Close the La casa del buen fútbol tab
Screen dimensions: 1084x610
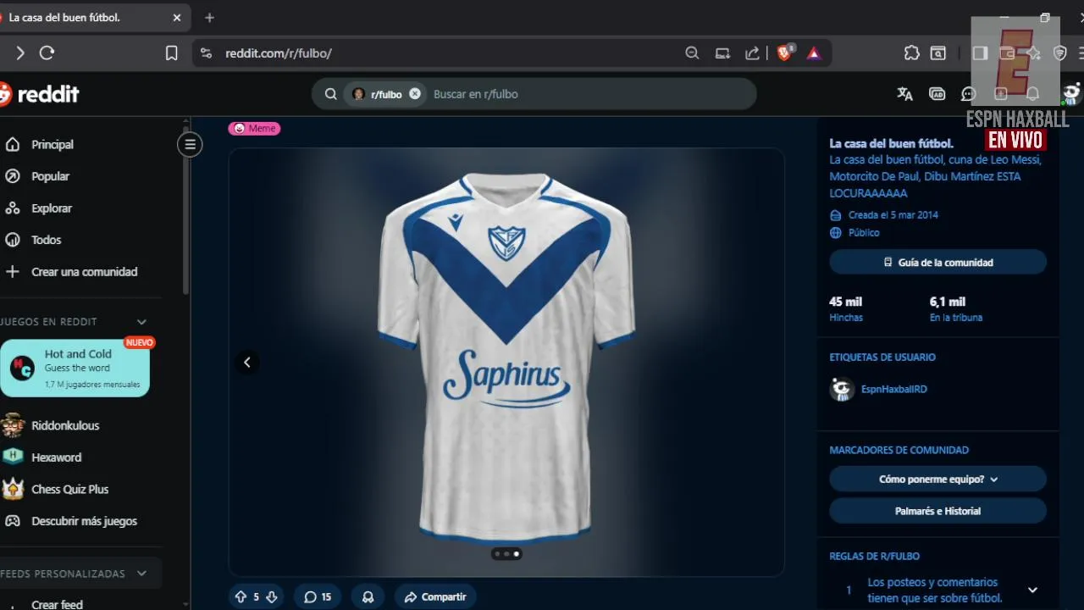click(x=177, y=17)
